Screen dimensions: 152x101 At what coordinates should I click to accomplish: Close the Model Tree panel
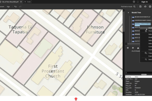(128, 13)
